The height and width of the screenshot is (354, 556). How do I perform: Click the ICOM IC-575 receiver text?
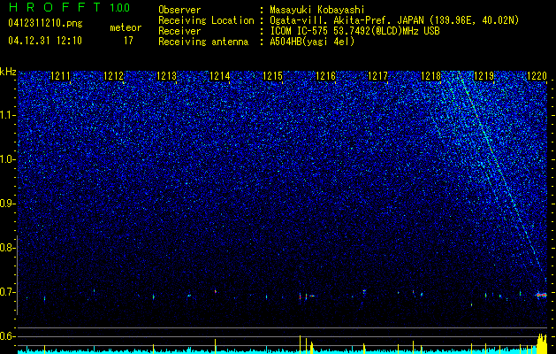click(354, 31)
